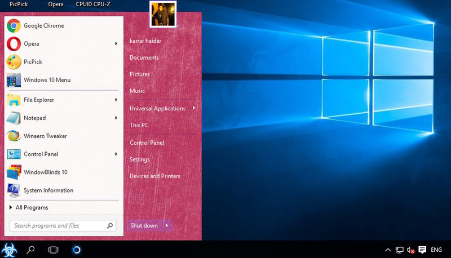Open Action Center notifications icon
This screenshot has height=258, width=451.
click(x=422, y=250)
